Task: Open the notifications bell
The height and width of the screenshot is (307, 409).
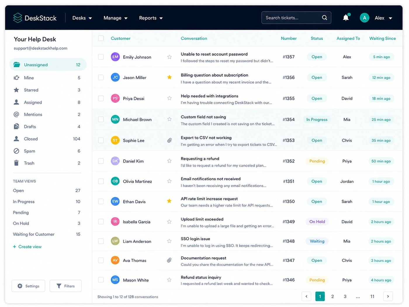Action: coord(346,18)
